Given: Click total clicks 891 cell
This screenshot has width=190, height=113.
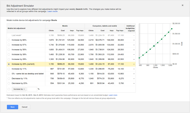Looking at the screenshot, I should 92,83.
